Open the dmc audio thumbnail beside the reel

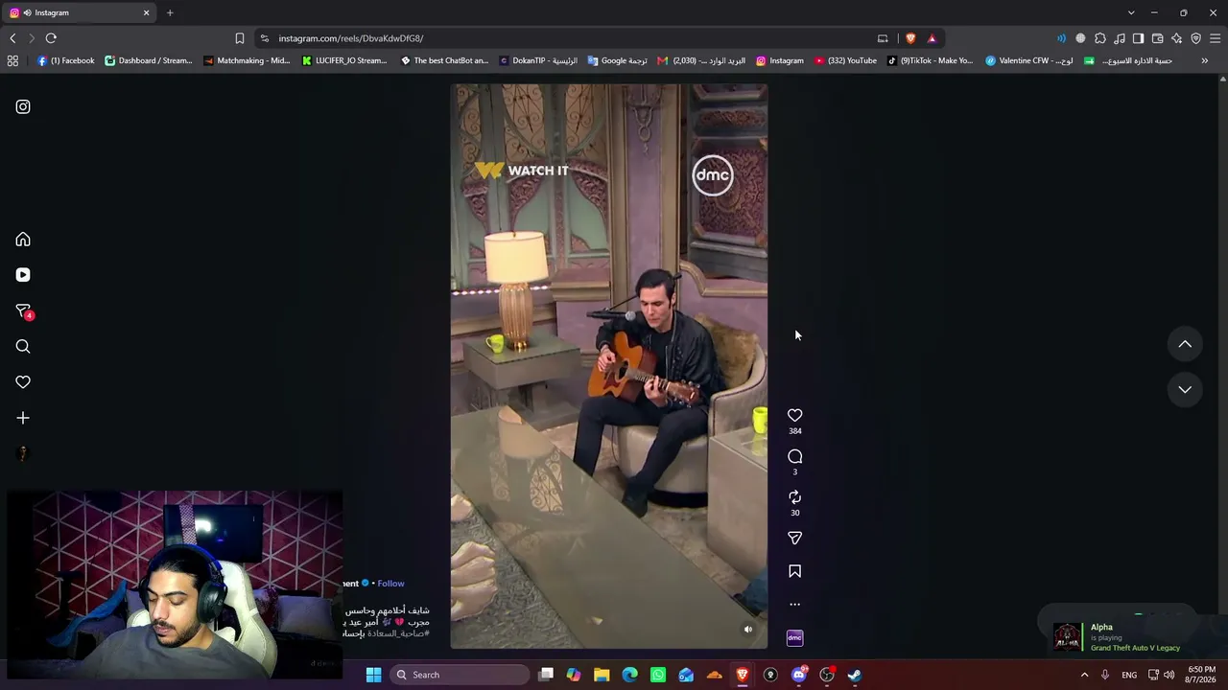pyautogui.click(x=794, y=638)
